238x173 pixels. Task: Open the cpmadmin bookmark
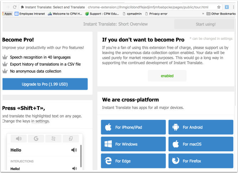[x=132, y=14]
